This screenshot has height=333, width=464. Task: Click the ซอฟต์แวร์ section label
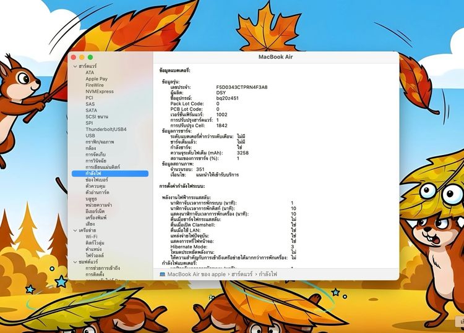point(88,262)
